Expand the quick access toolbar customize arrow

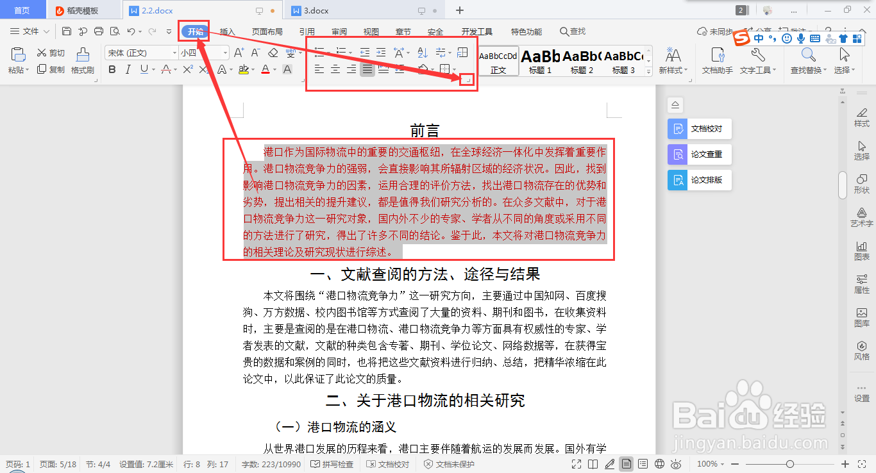[169, 31]
